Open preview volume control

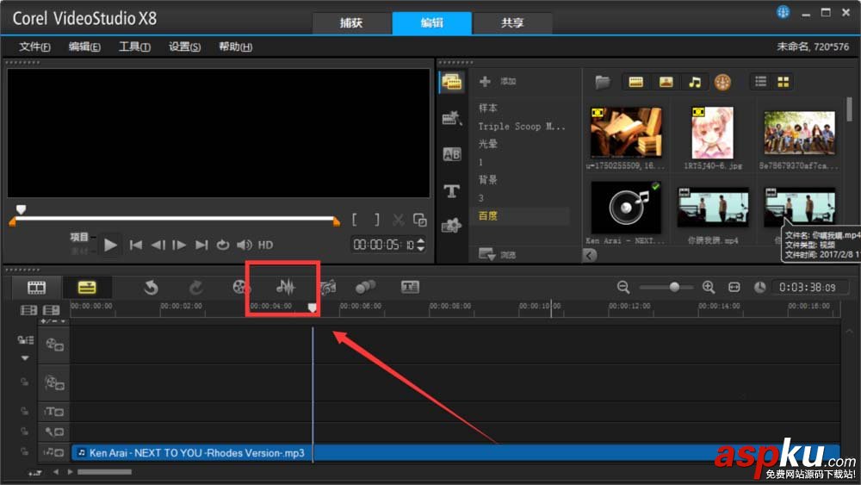pyautogui.click(x=245, y=245)
